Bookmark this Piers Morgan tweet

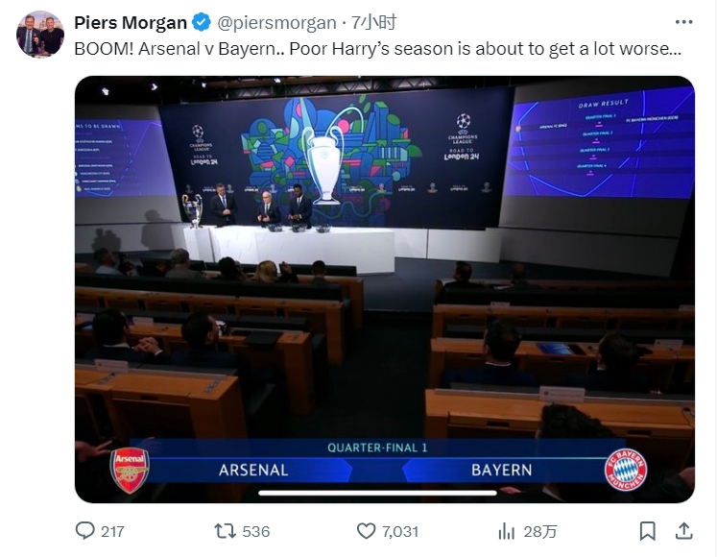(648, 530)
